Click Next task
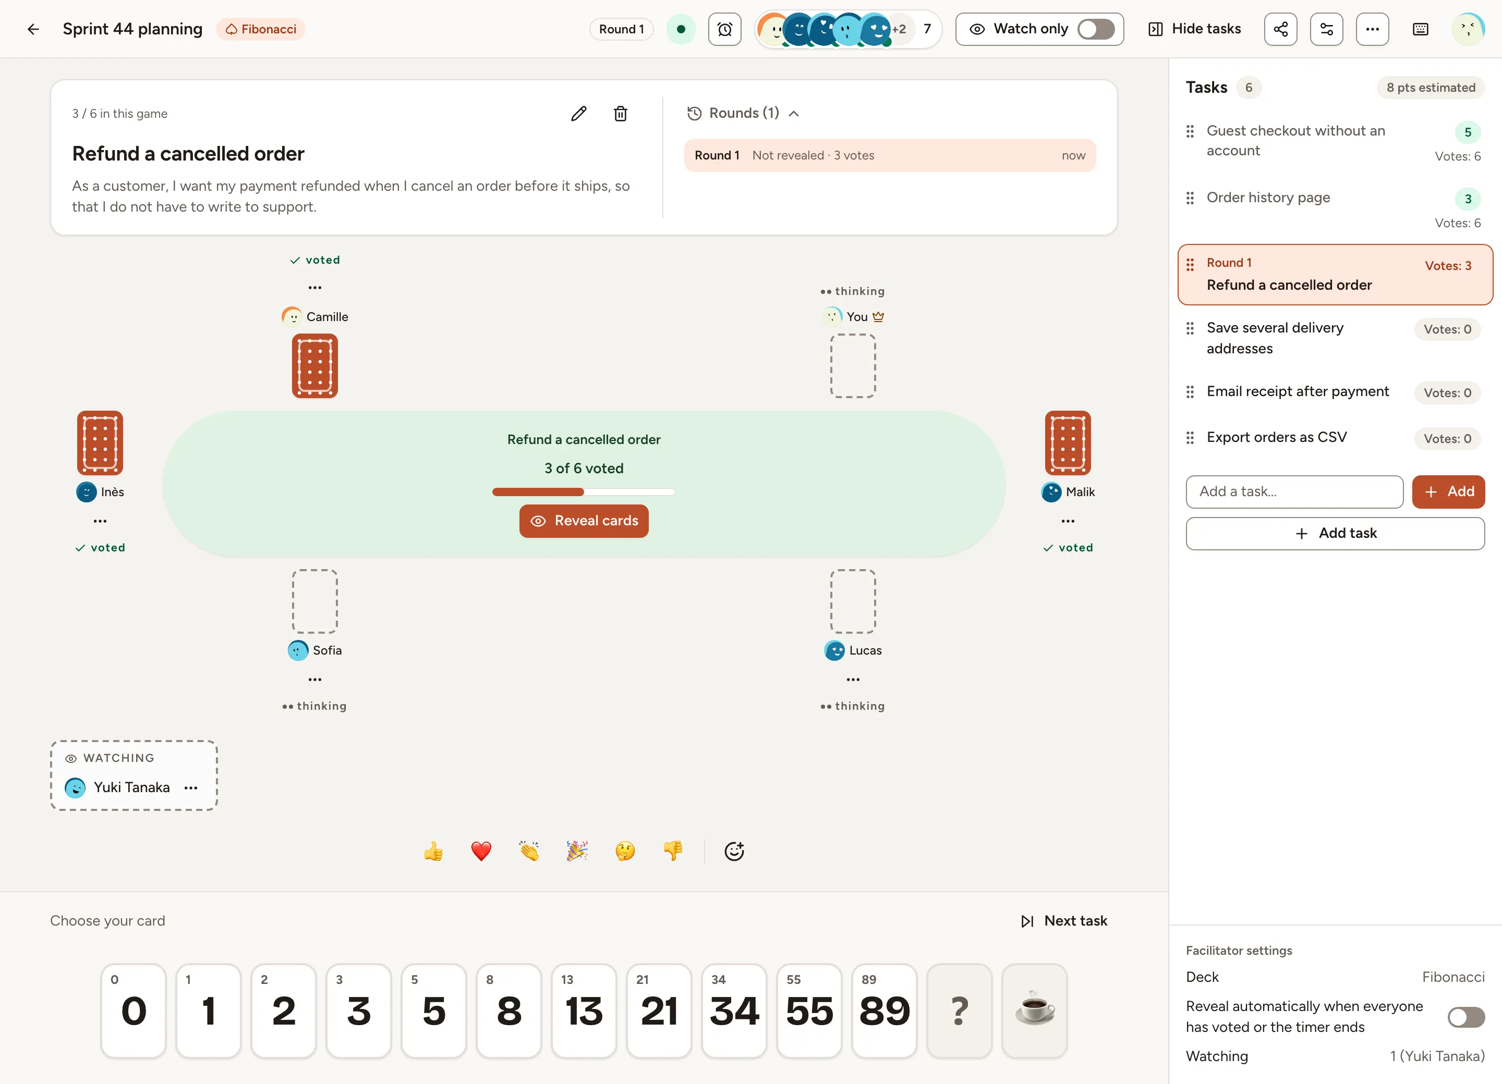1502x1084 pixels. click(x=1063, y=920)
